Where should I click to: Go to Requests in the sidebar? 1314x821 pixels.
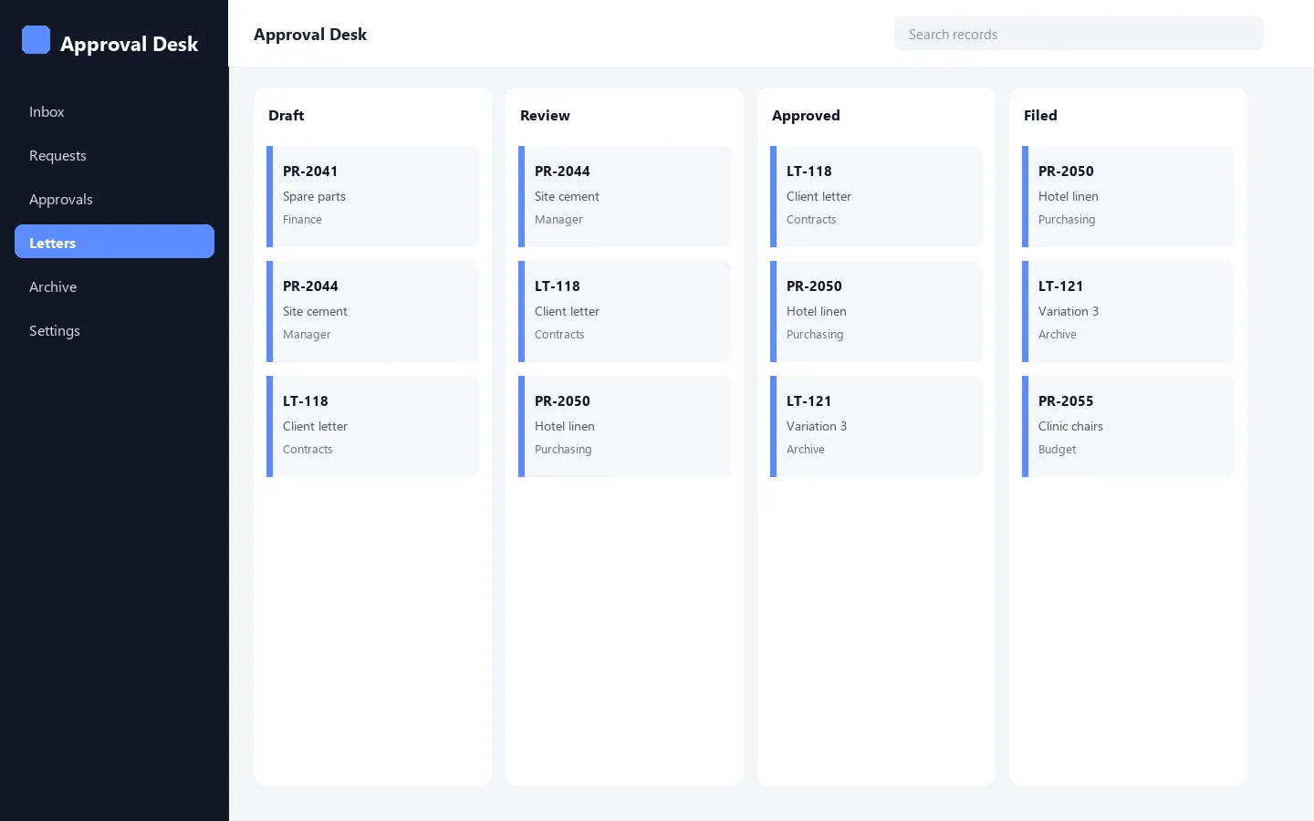(x=114, y=156)
